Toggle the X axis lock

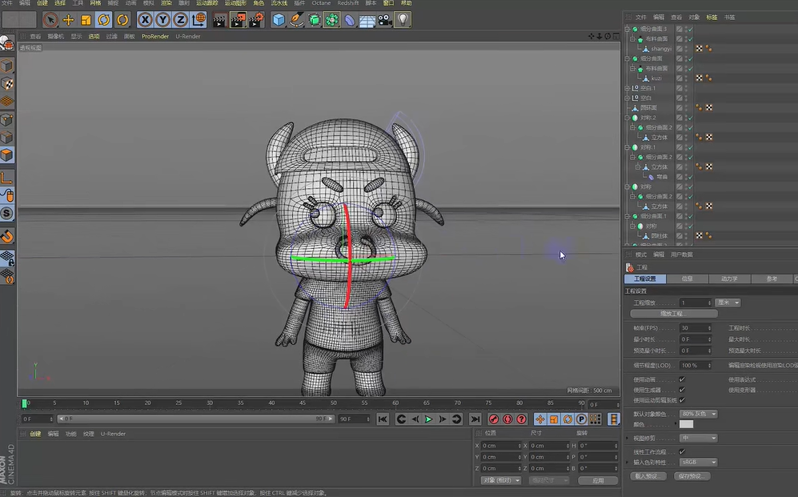(145, 20)
